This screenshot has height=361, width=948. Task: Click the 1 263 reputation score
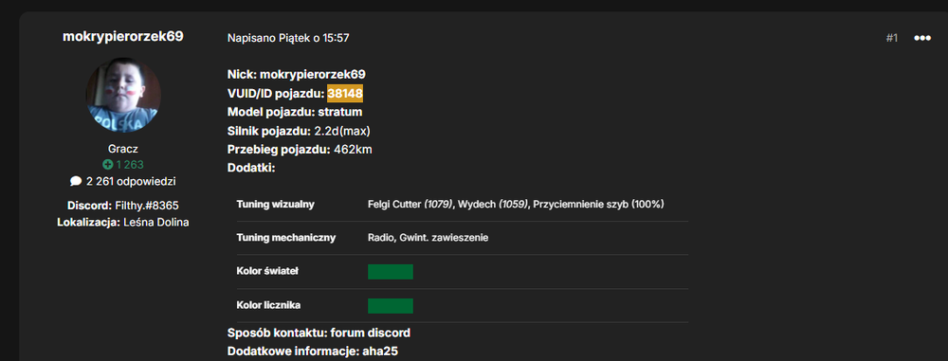click(x=130, y=165)
